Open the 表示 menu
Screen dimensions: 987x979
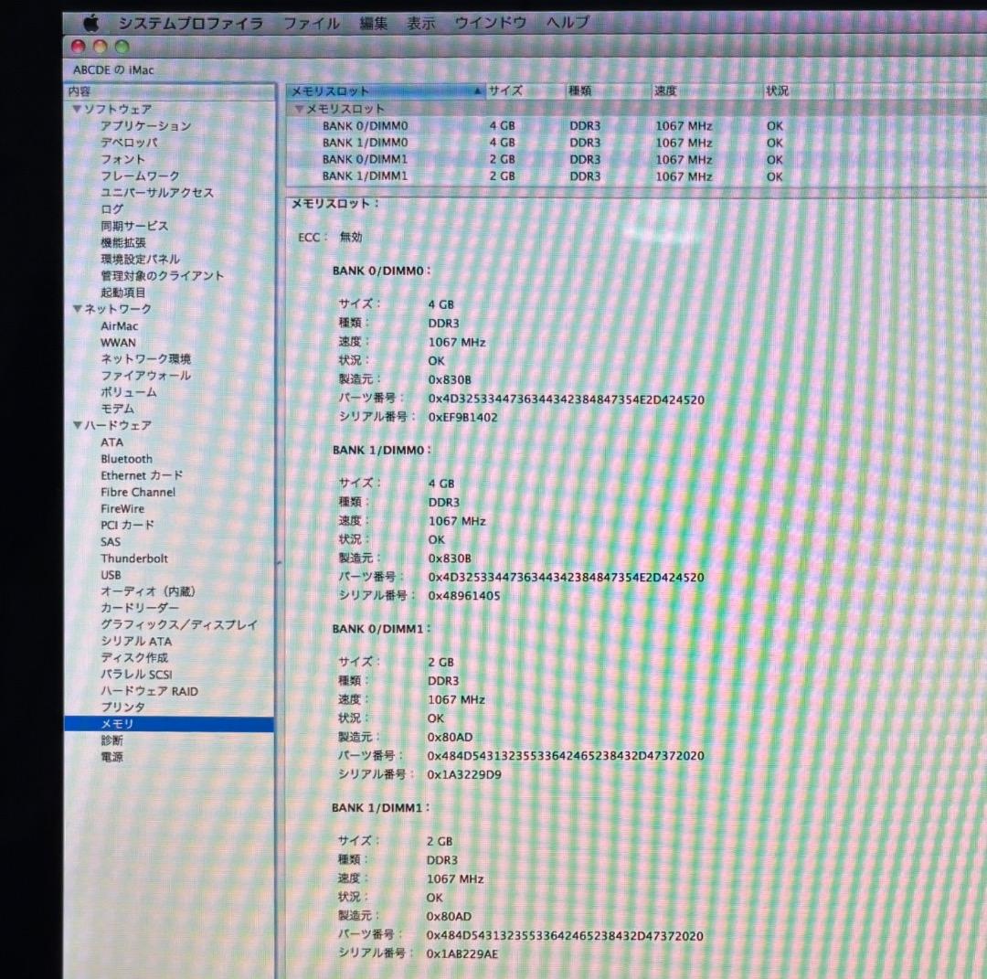(420, 22)
